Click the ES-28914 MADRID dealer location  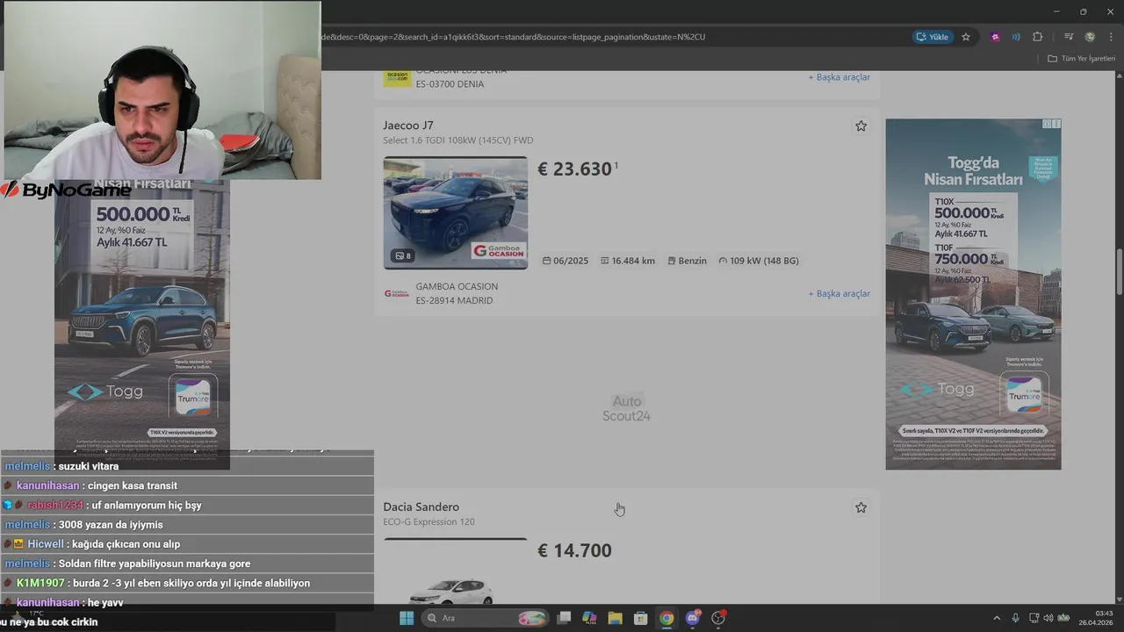454,300
